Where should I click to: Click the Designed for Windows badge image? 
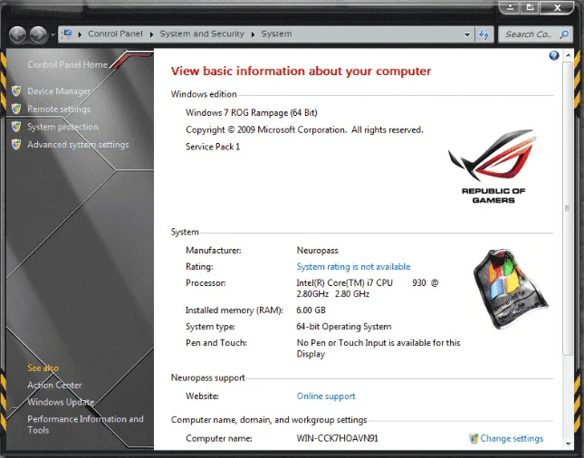tap(510, 289)
